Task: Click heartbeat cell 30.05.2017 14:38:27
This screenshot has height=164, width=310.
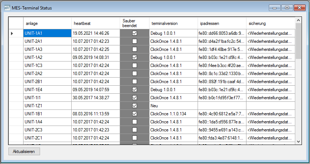Action: (95, 98)
